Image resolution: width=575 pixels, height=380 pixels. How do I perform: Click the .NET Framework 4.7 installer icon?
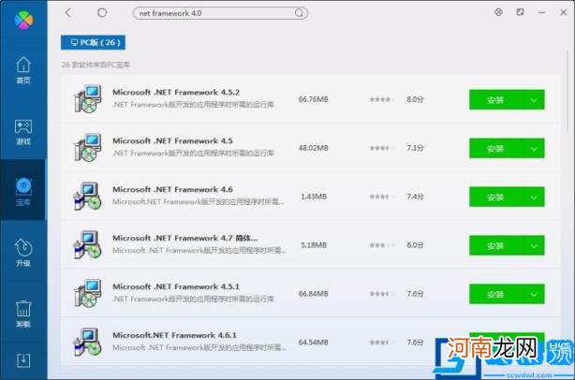(87, 245)
